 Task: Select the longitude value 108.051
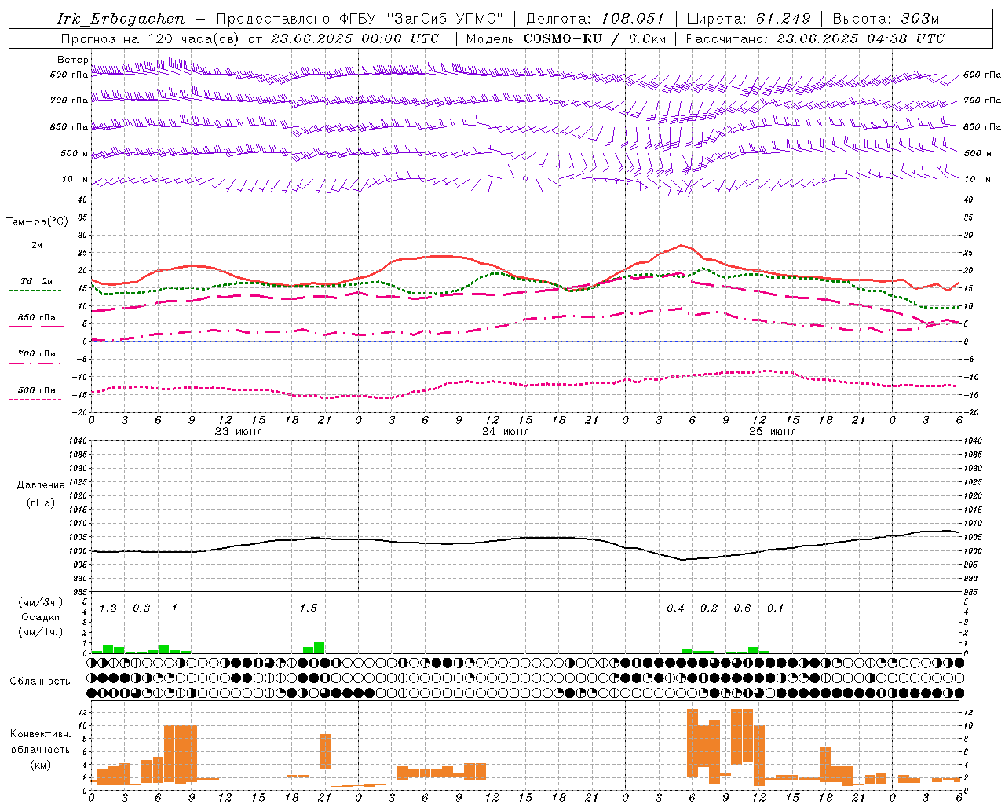pyautogui.click(x=633, y=19)
